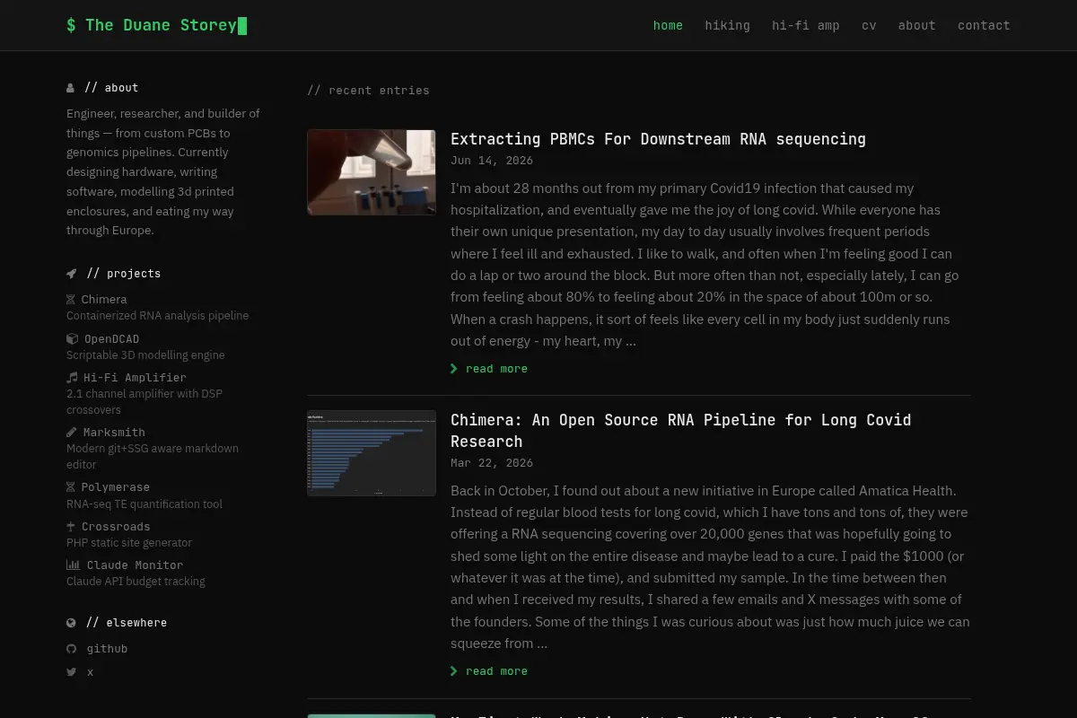Click the OpenDCAD cube icon
This screenshot has height=718, width=1077.
pos(72,339)
